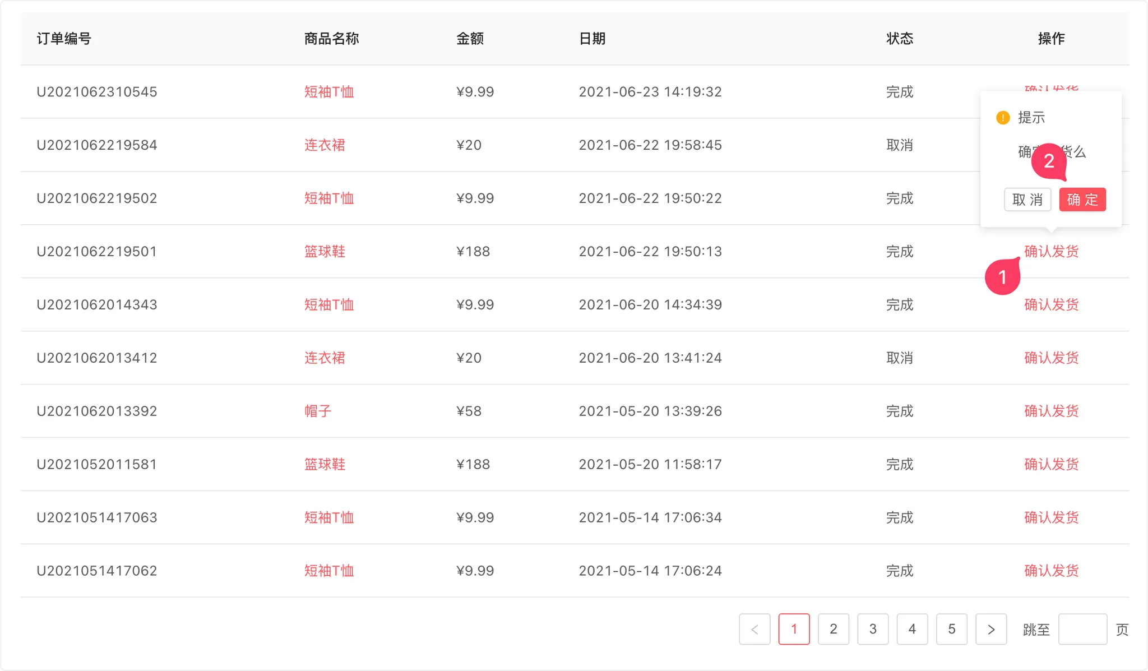Image resolution: width=1148 pixels, height=671 pixels.
Task: Select the current page 1 button
Action: pos(794,629)
